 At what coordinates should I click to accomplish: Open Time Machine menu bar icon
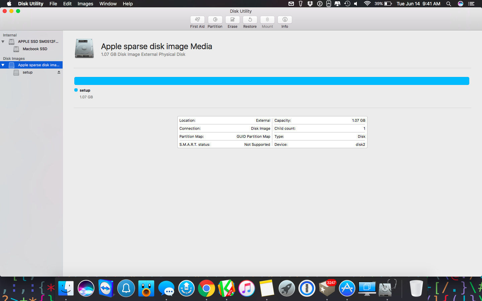click(347, 4)
